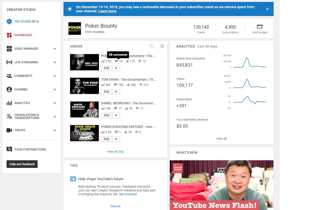Click the Community people icon
The width and height of the screenshot is (314, 210).
[x=9, y=76]
